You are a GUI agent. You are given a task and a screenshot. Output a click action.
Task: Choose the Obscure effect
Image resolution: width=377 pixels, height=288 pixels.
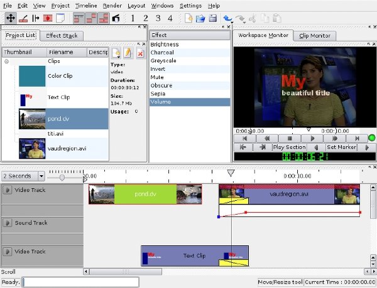190,85
